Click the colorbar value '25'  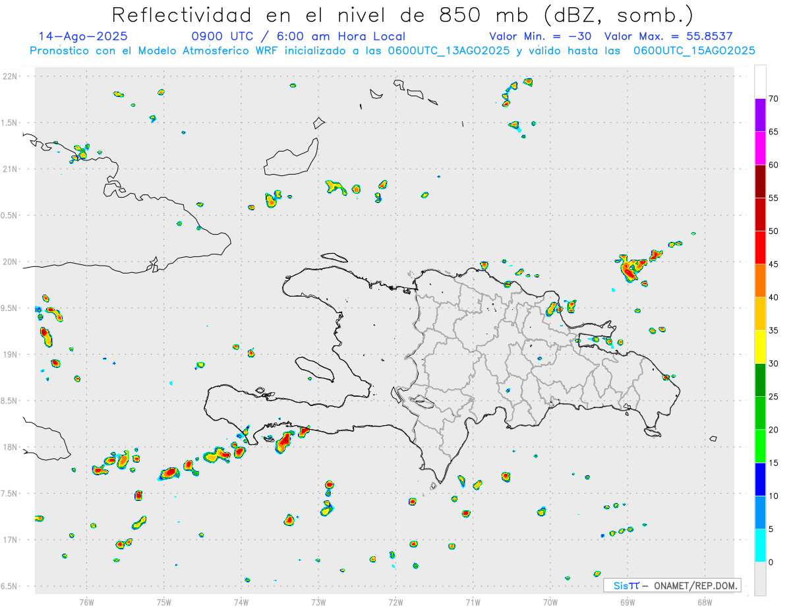[774, 397]
